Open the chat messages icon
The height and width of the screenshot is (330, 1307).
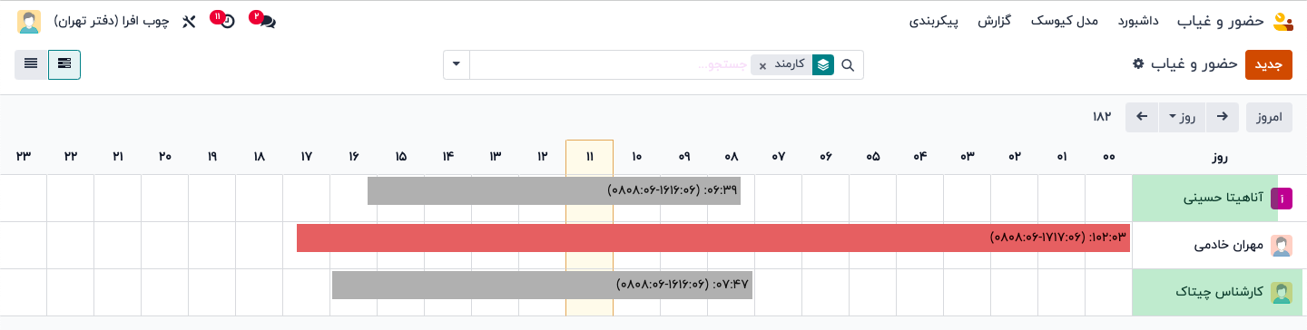(x=265, y=21)
